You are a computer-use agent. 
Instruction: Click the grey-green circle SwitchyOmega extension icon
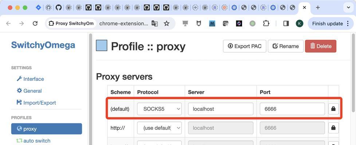[x=253, y=23]
